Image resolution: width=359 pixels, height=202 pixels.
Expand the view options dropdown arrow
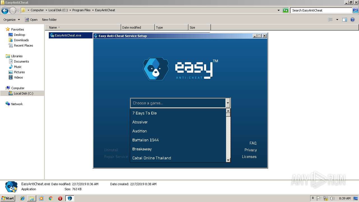tap(337, 20)
